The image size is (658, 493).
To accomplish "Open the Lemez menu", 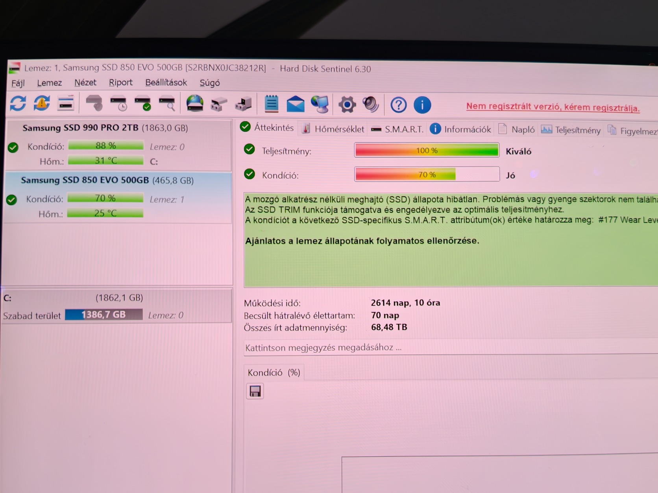I will [50, 83].
